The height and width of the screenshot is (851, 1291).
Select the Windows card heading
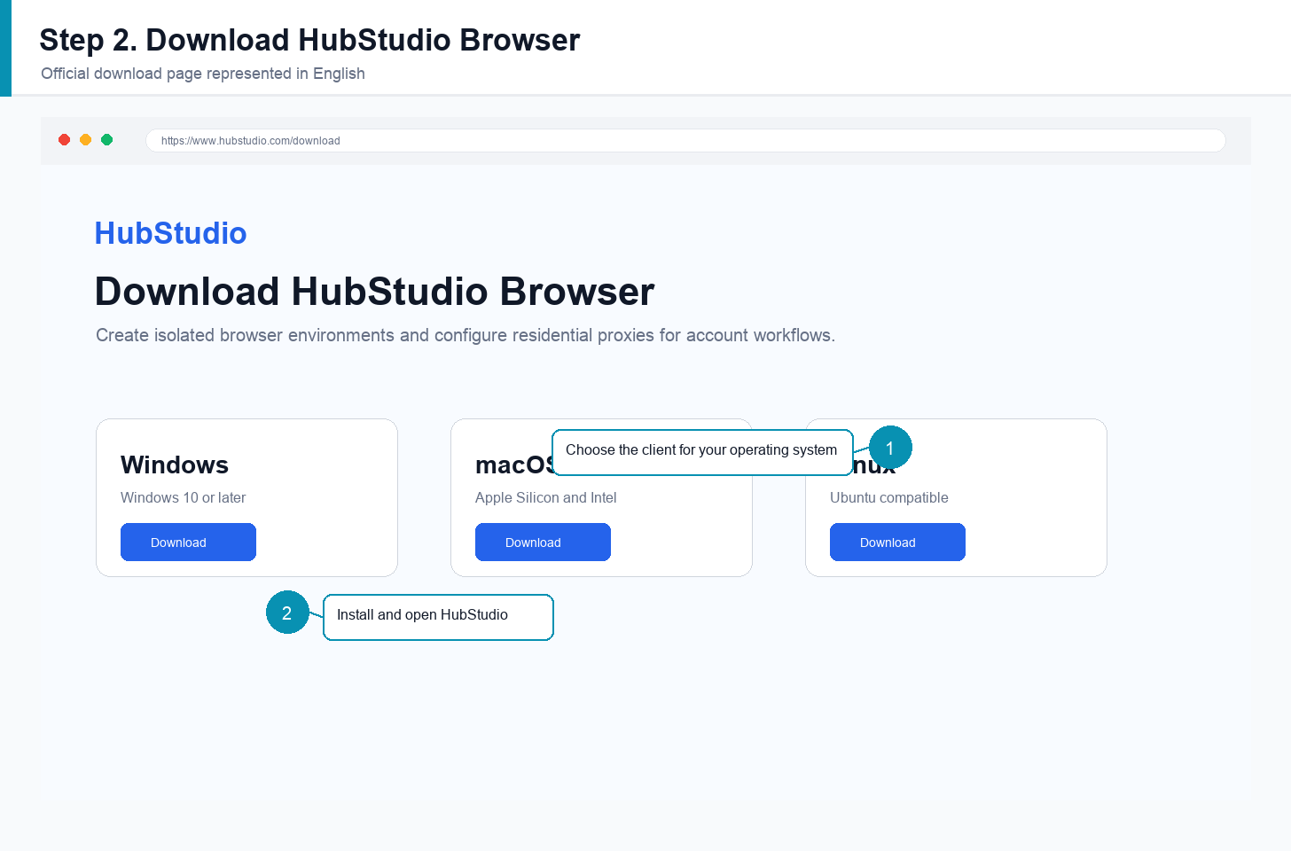pos(175,465)
